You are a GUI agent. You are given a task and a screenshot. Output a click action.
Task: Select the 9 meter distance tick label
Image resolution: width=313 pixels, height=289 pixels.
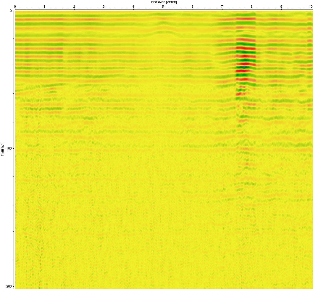pos(281,7)
